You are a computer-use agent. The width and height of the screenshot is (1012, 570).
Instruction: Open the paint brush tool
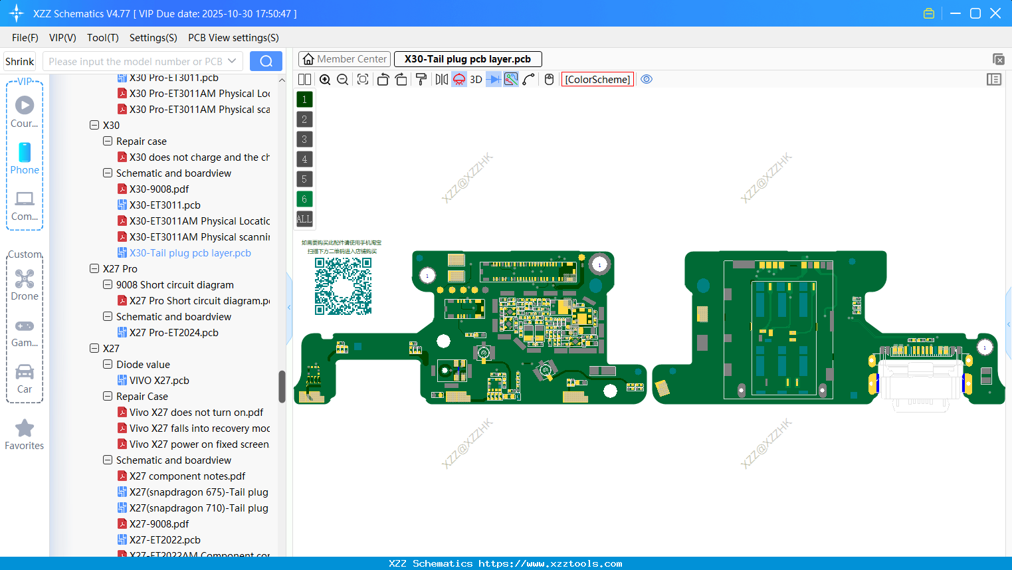421,79
